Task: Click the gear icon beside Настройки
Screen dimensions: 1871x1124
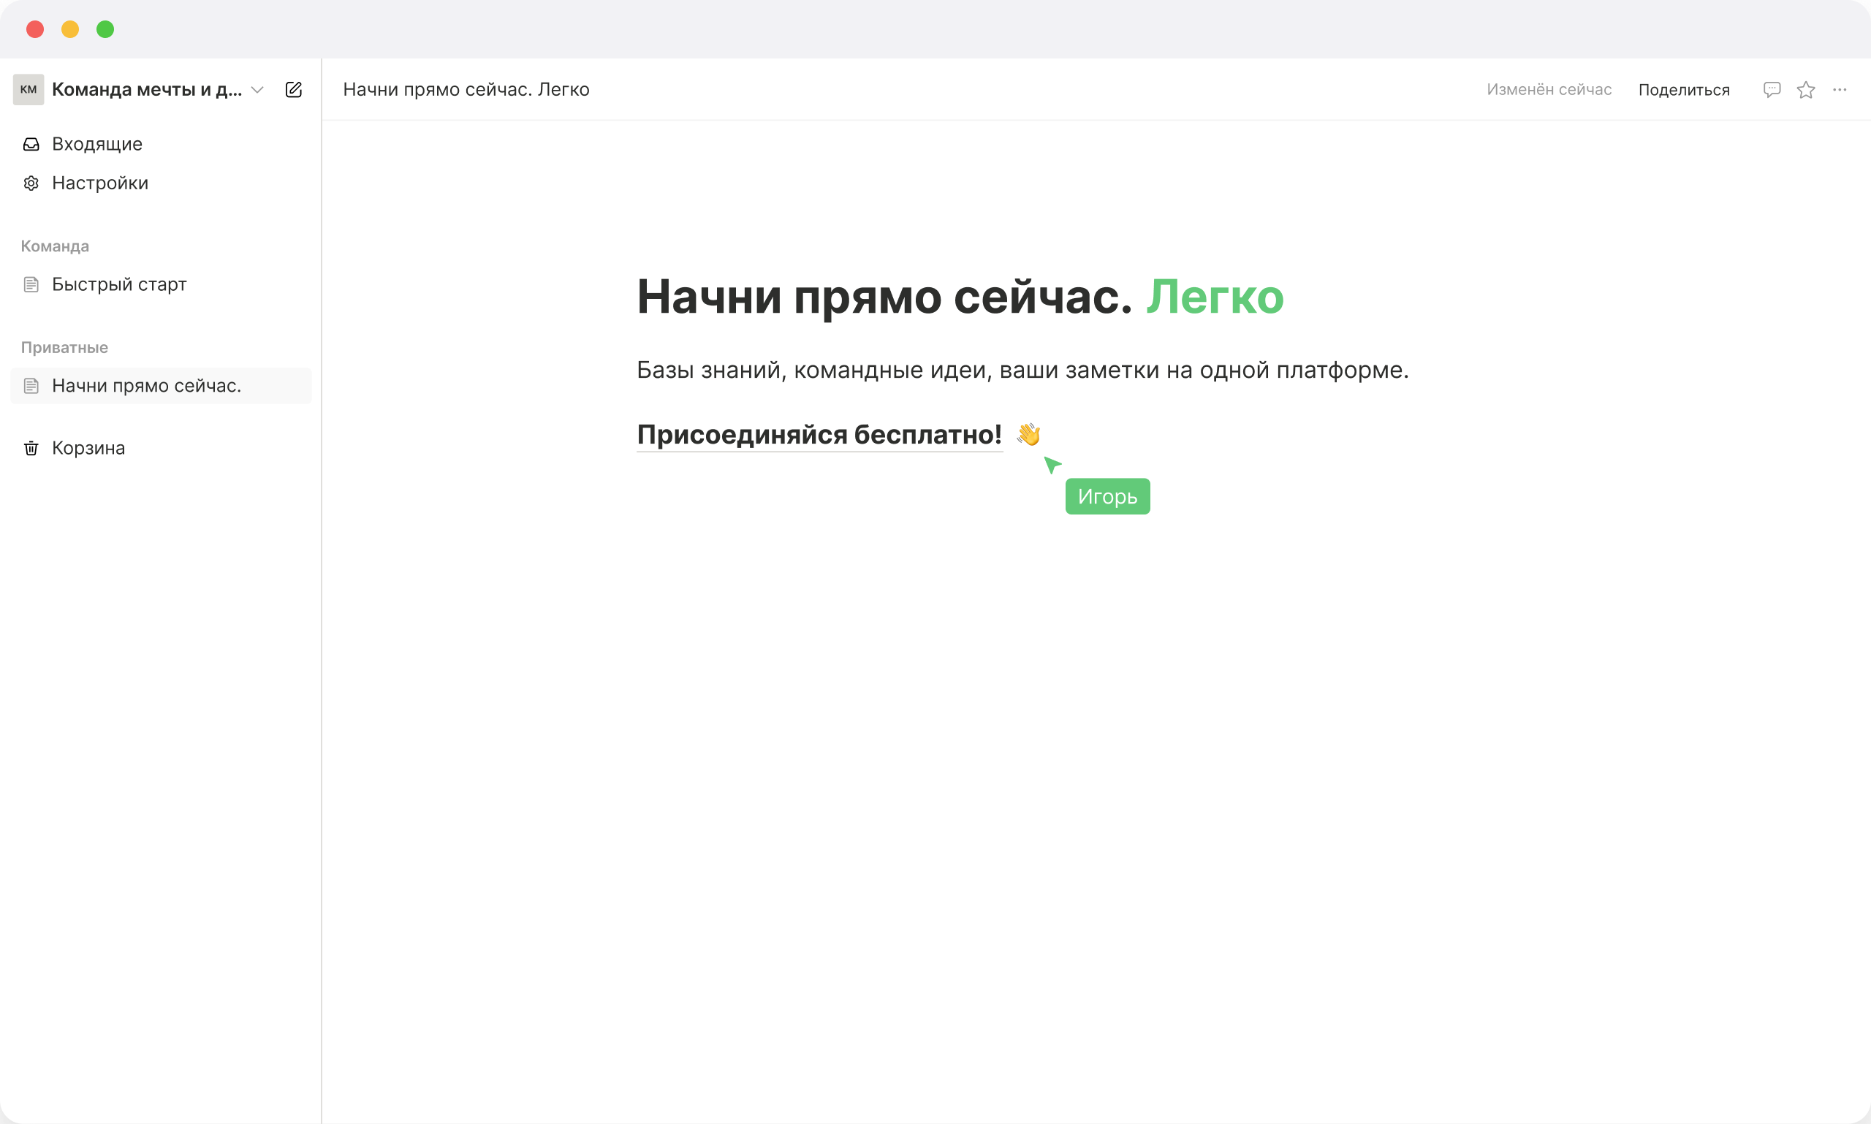Action: click(31, 183)
